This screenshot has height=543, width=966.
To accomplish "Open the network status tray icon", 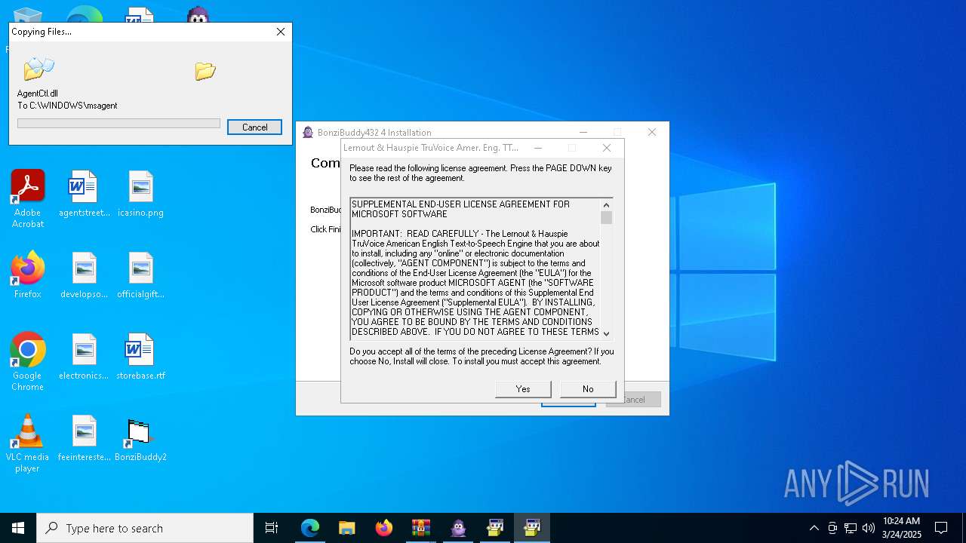I will 851,528.
